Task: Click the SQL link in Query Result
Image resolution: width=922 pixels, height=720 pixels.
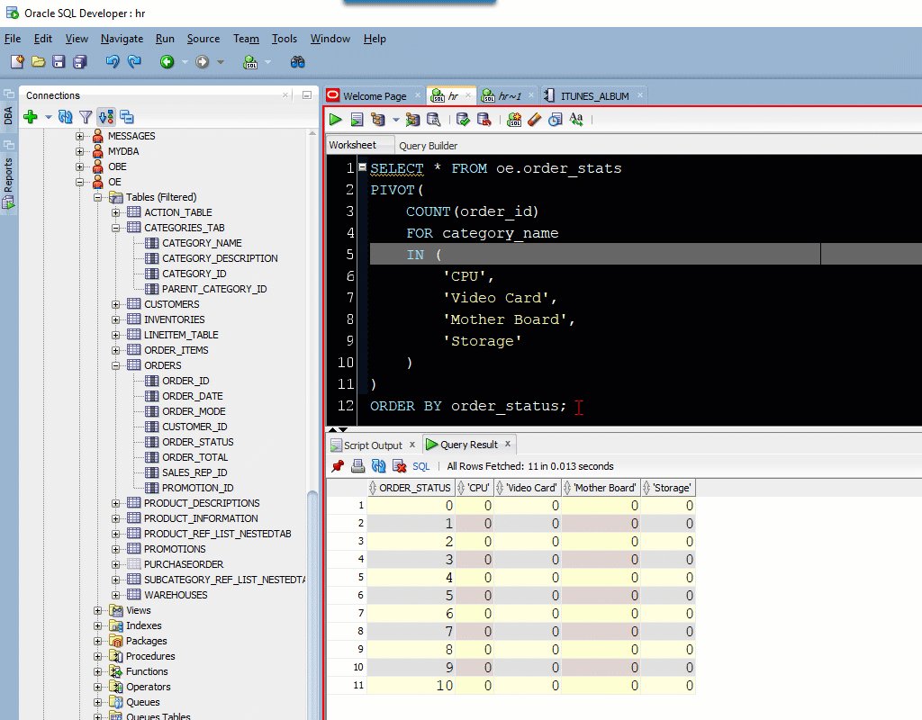Action: point(420,466)
